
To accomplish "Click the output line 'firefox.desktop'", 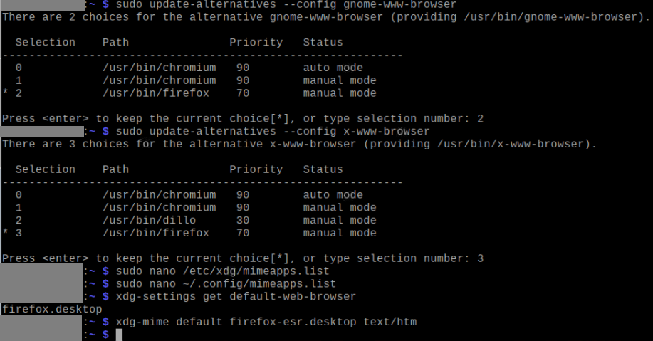I will pyautogui.click(x=52, y=310).
